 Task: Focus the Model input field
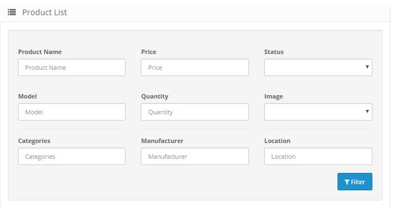point(72,112)
